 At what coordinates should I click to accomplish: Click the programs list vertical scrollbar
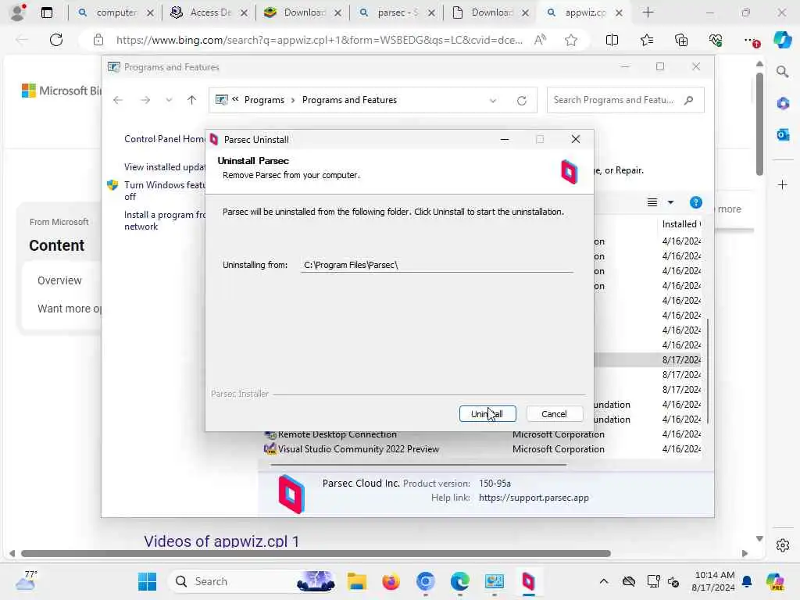coord(707,370)
